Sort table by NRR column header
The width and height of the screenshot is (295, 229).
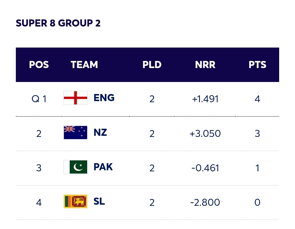[x=205, y=65]
